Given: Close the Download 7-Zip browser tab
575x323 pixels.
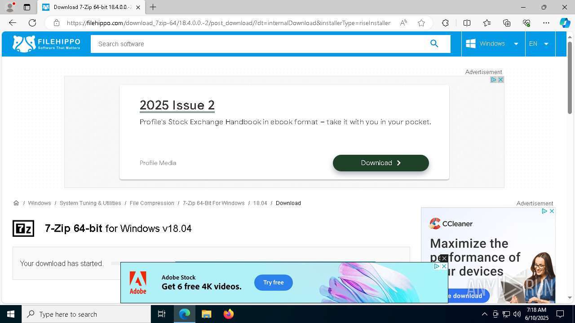Looking at the screenshot, I should pyautogui.click(x=138, y=7).
